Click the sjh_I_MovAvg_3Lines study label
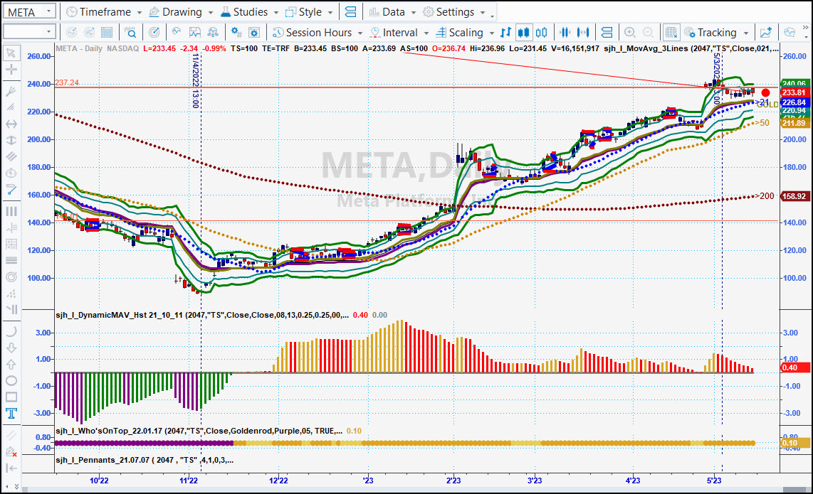Viewport: 813px width, 494px height. tap(691, 48)
